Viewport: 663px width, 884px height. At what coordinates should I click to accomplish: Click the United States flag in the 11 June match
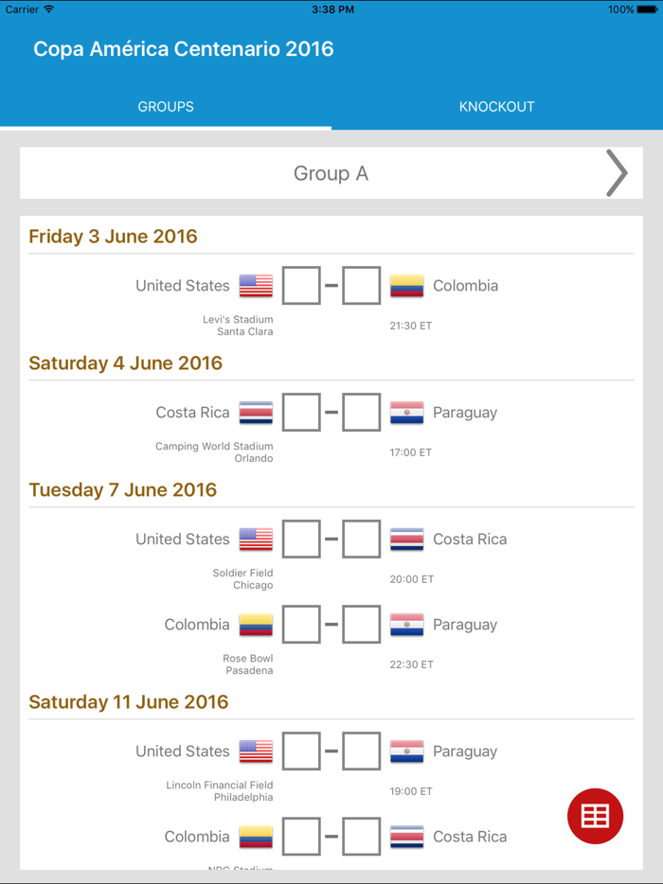255,751
